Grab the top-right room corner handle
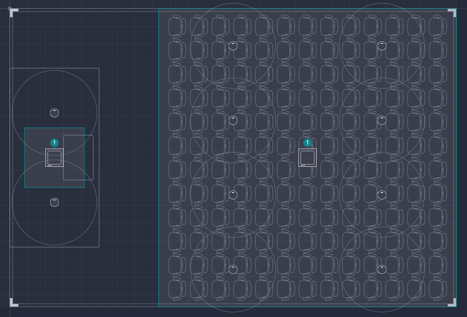The width and height of the screenshot is (467, 317). [453, 12]
